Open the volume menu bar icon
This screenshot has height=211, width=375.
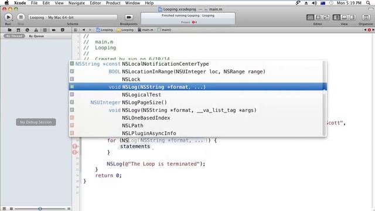tap(314, 3)
